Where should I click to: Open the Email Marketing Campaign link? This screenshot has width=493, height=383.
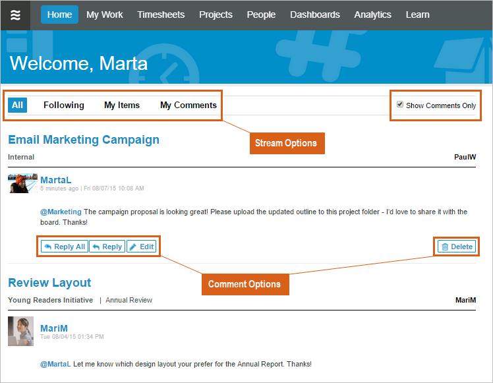84,140
